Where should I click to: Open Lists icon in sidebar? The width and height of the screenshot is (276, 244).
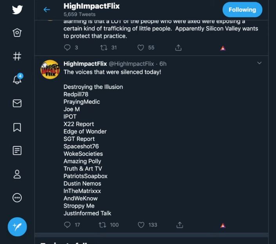[x=17, y=151]
